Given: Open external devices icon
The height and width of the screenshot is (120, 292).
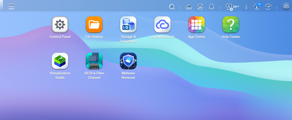Looking at the screenshot, I should coord(200,7).
